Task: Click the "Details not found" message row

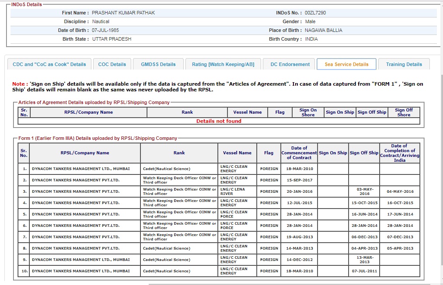Action: click(x=219, y=121)
